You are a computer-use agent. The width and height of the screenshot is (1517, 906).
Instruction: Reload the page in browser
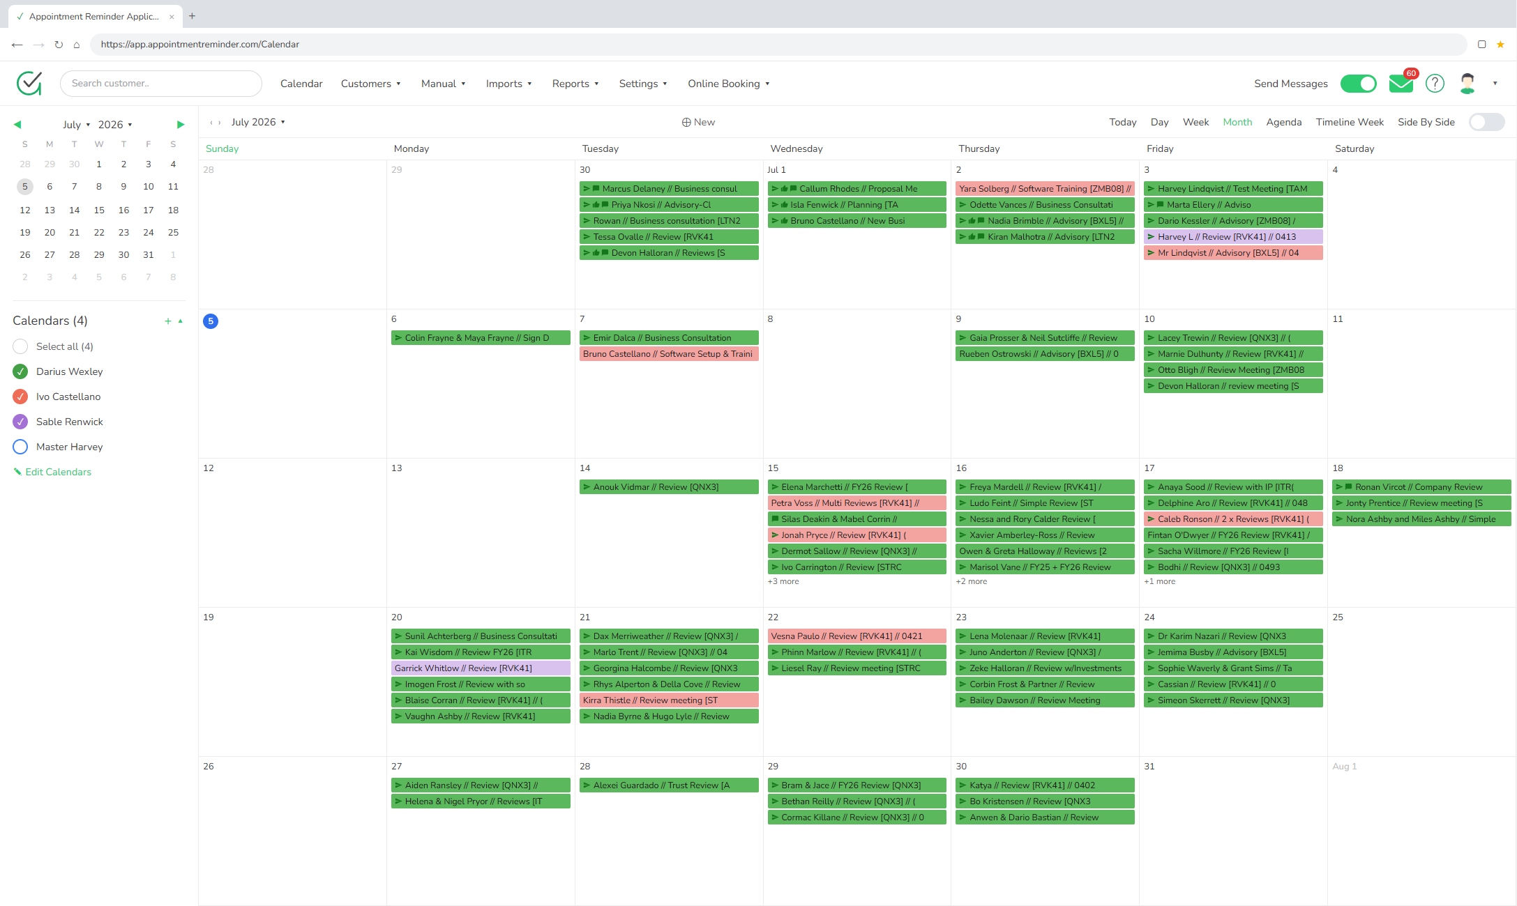pos(59,45)
